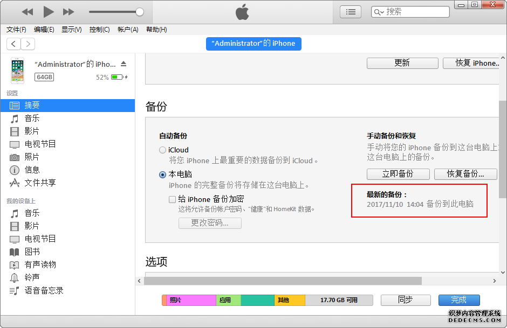
Task: Start playback with the play button
Action: [x=48, y=12]
